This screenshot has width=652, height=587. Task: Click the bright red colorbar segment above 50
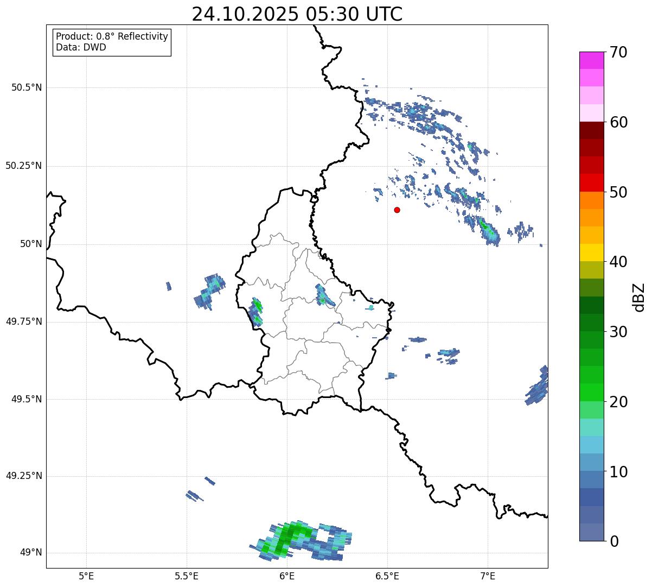click(x=591, y=182)
